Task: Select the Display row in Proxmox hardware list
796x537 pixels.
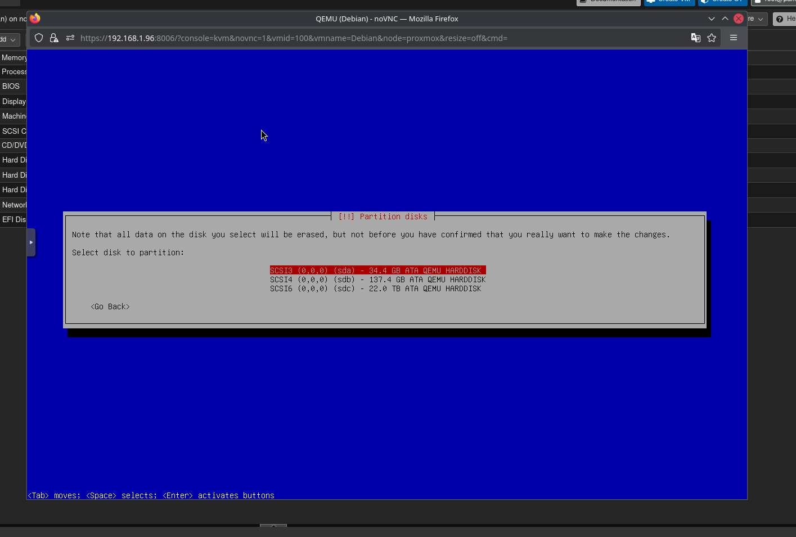Action: (14, 101)
